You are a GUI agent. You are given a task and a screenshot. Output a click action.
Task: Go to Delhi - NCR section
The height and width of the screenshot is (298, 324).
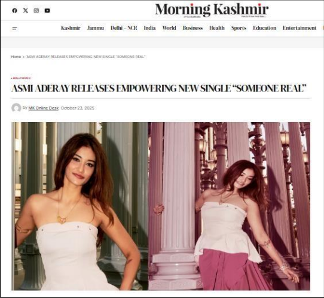[124, 28]
